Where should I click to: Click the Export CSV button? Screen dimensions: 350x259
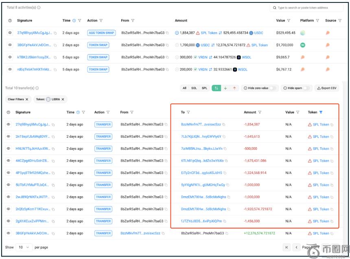326,88
